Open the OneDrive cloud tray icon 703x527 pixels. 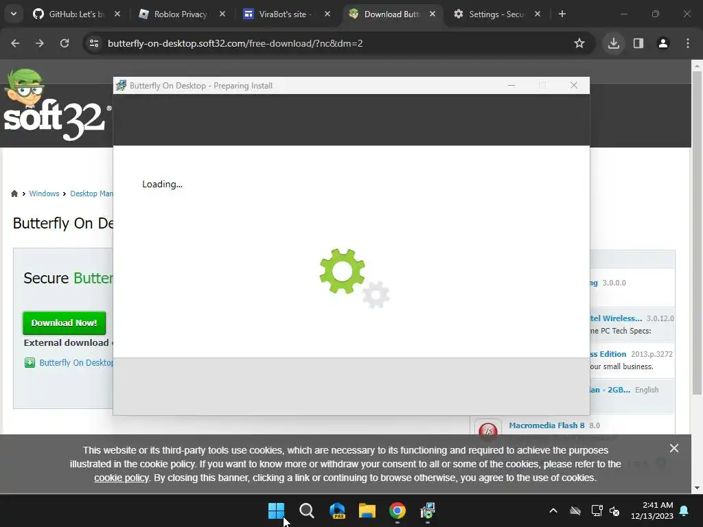pos(575,511)
